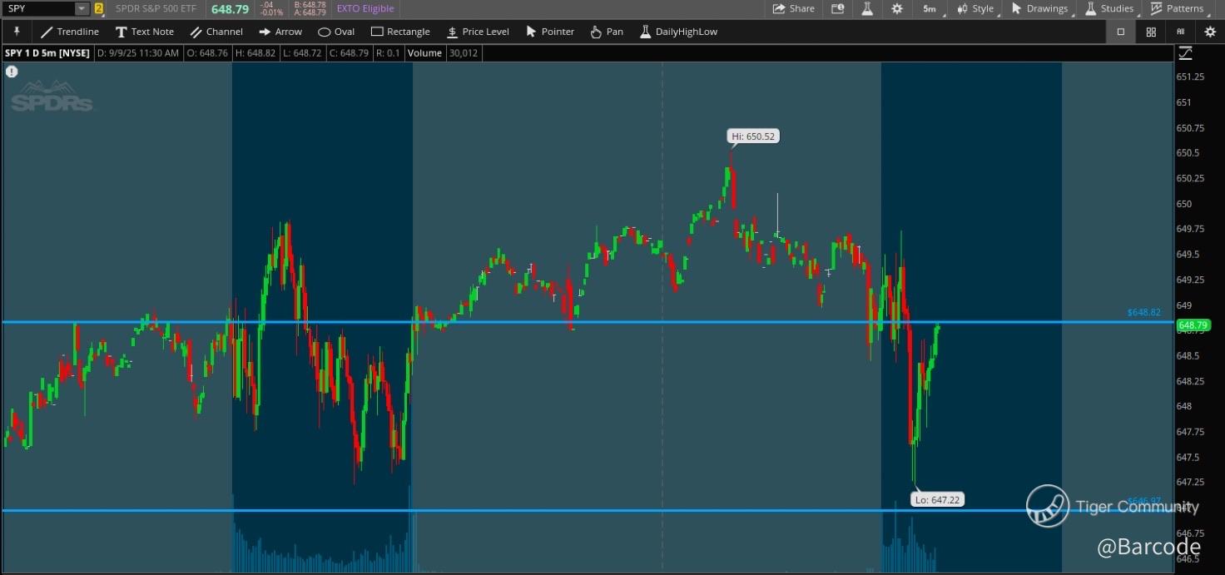The height and width of the screenshot is (575, 1225).
Task: Click the exclamation alert icon on chart
Action: tap(12, 72)
